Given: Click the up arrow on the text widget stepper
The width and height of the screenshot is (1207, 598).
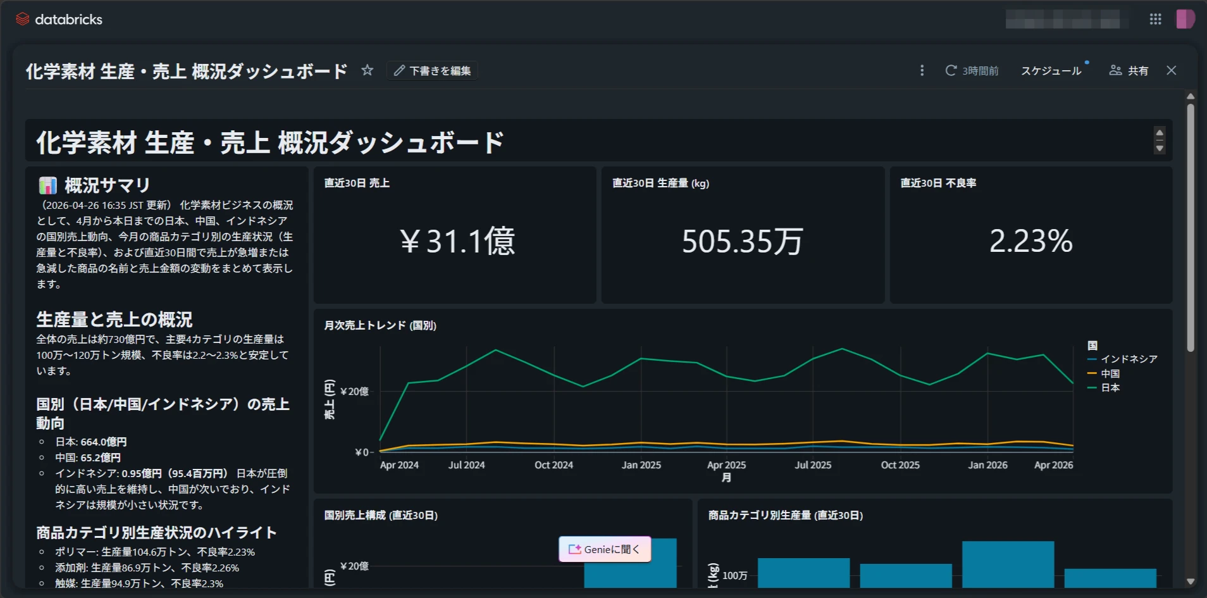Looking at the screenshot, I should pyautogui.click(x=1159, y=132).
